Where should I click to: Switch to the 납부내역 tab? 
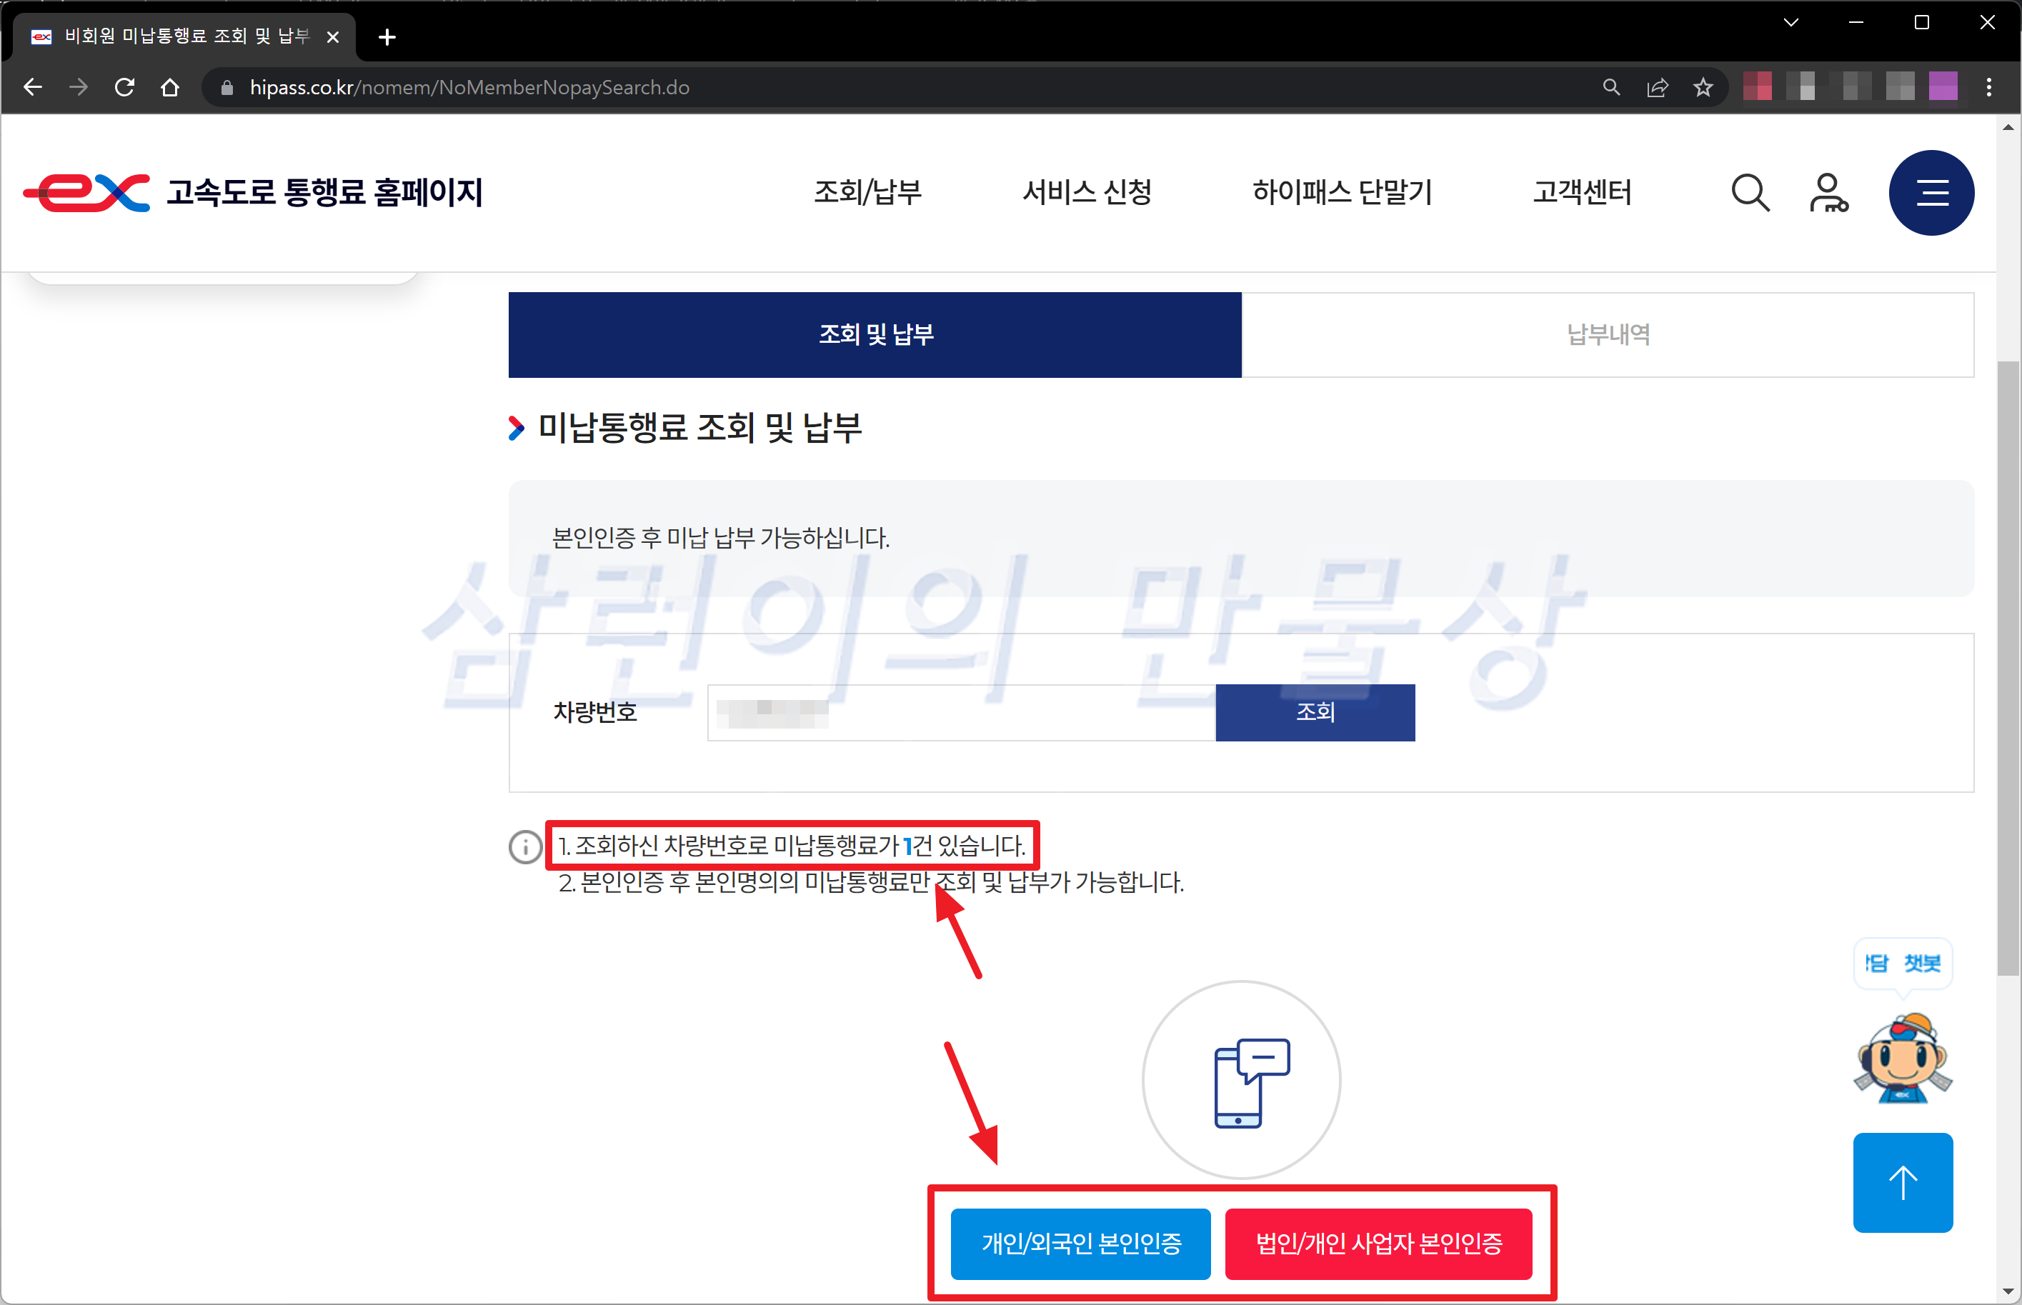[x=1607, y=335]
